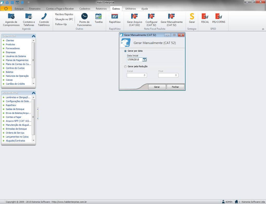Open Configurar (CAT 52) in the ribbon

(x=151, y=20)
